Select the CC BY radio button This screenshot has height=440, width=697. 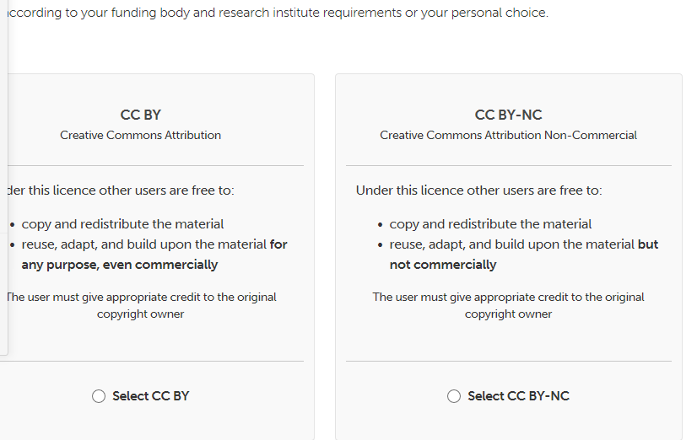click(99, 396)
